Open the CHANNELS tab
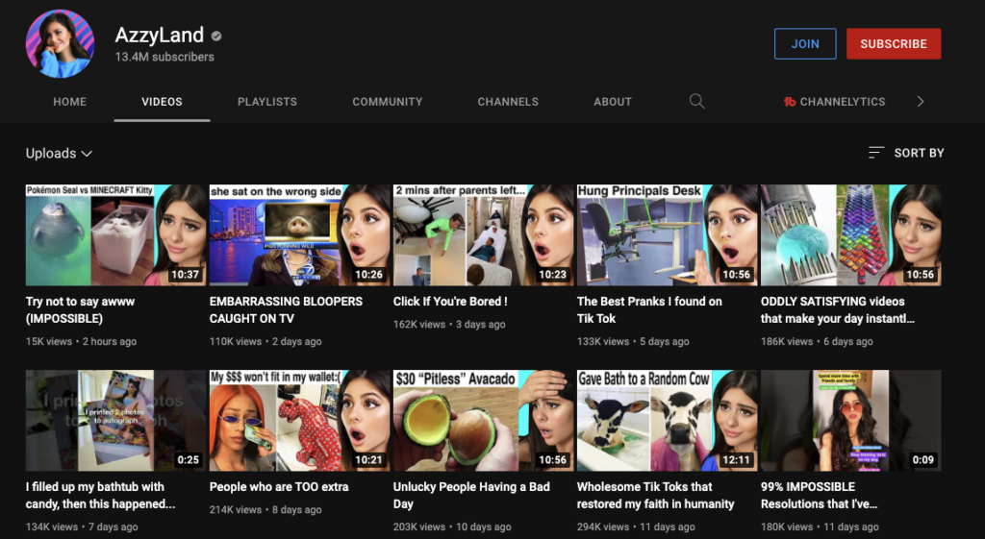This screenshot has height=539, width=985. click(x=508, y=102)
